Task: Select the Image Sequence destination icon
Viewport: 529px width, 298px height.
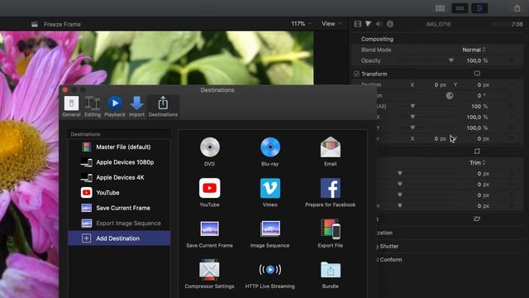Action: tap(270, 228)
